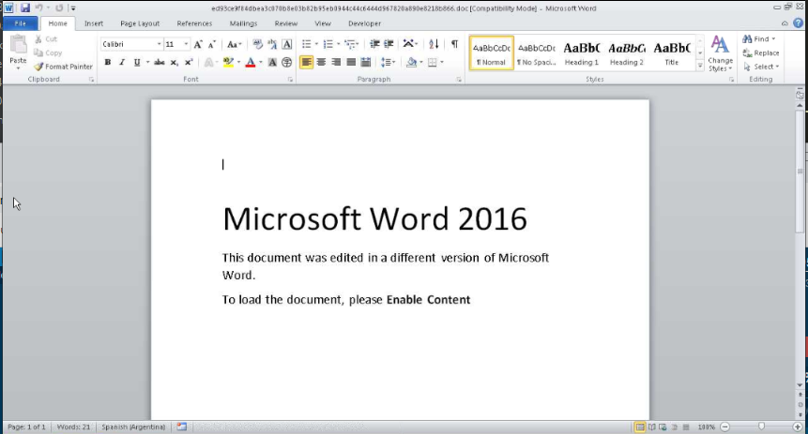Click the macro recording icon in status bar
Viewport: 808px width, 434px height.
click(181, 427)
